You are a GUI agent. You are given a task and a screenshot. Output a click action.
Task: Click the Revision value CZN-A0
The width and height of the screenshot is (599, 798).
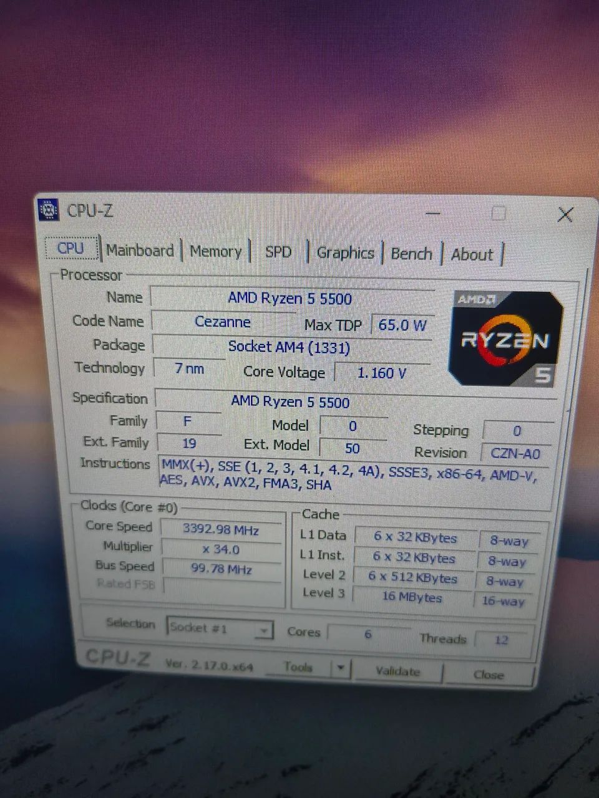click(x=515, y=453)
